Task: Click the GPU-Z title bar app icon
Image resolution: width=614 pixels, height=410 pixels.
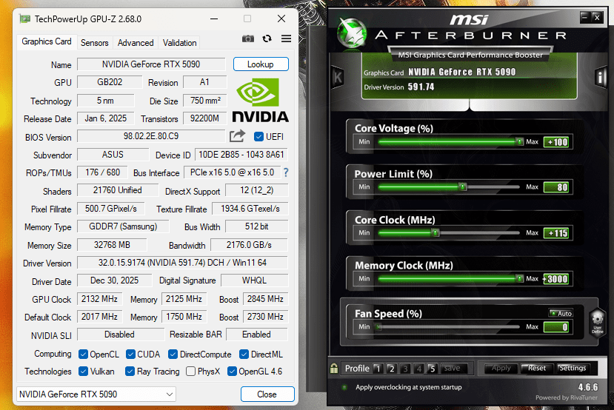Action: tap(25, 19)
